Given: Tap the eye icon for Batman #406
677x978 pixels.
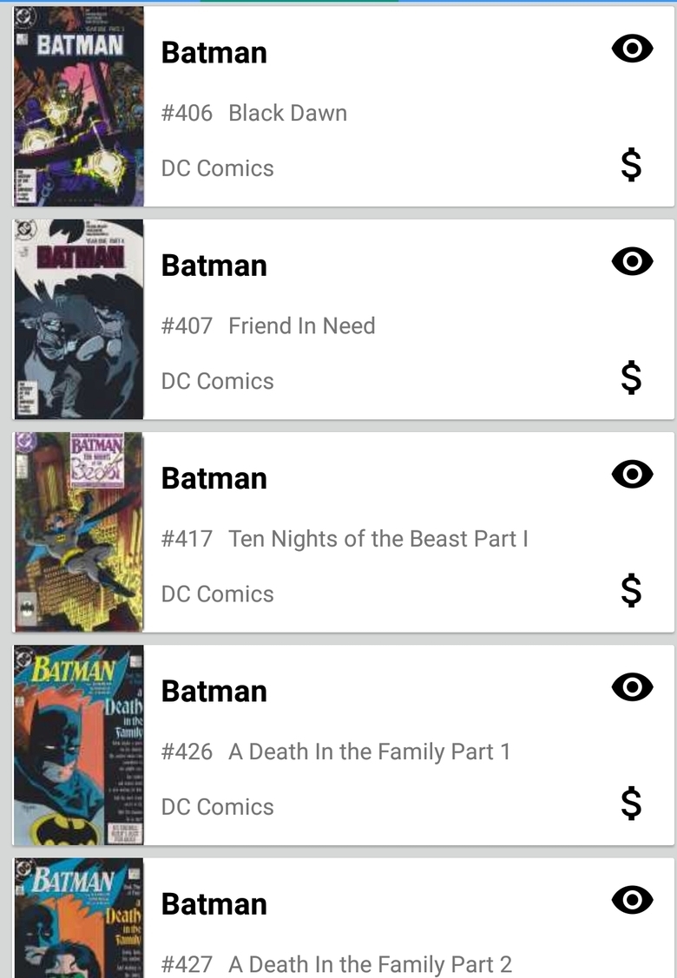Looking at the screenshot, I should pos(632,49).
